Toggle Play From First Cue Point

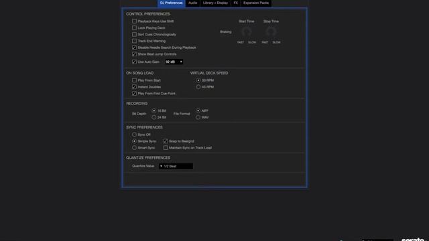[134, 94]
